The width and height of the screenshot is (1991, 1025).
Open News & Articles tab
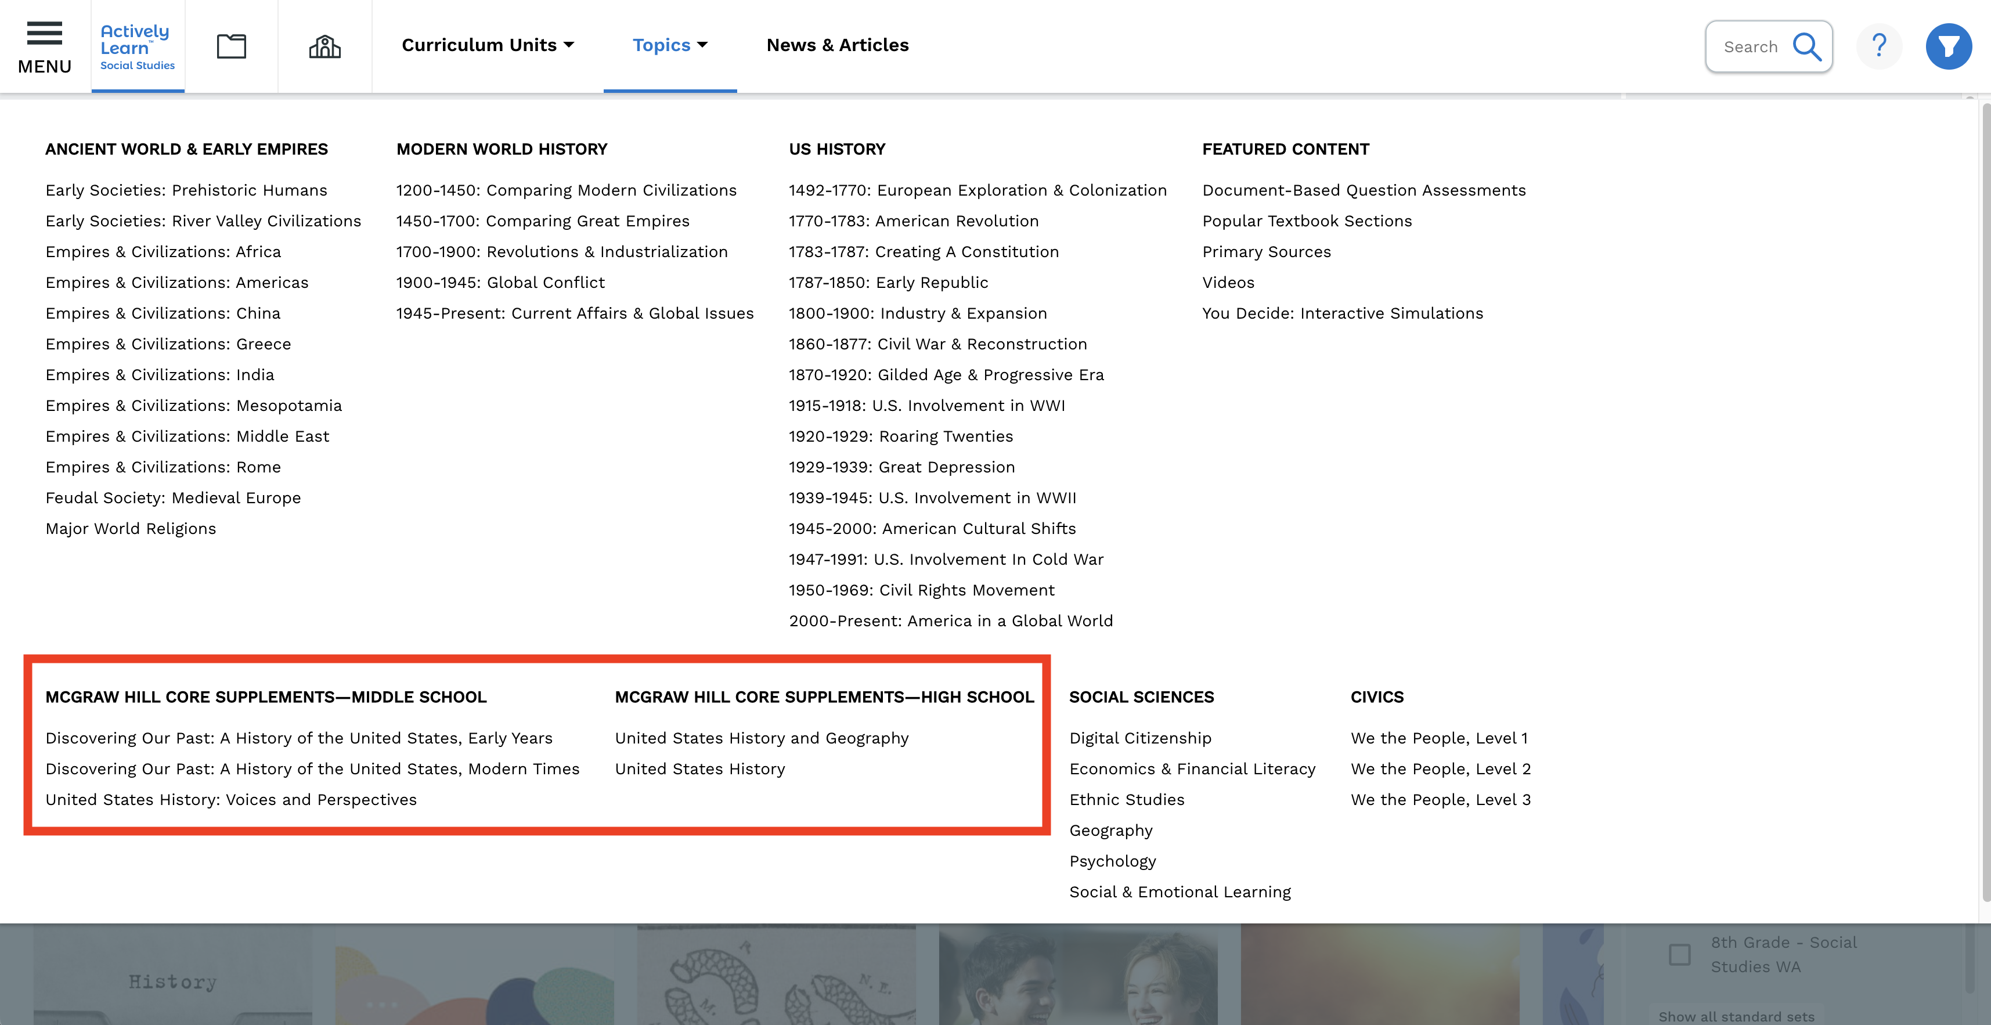coord(837,45)
